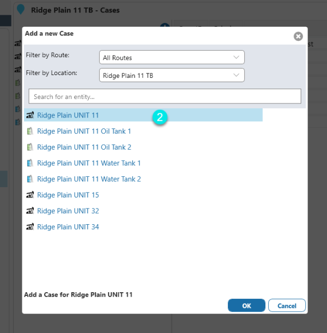Image resolution: width=327 pixels, height=333 pixels.
Task: Close the Add a new Case dialog
Action: 298,36
